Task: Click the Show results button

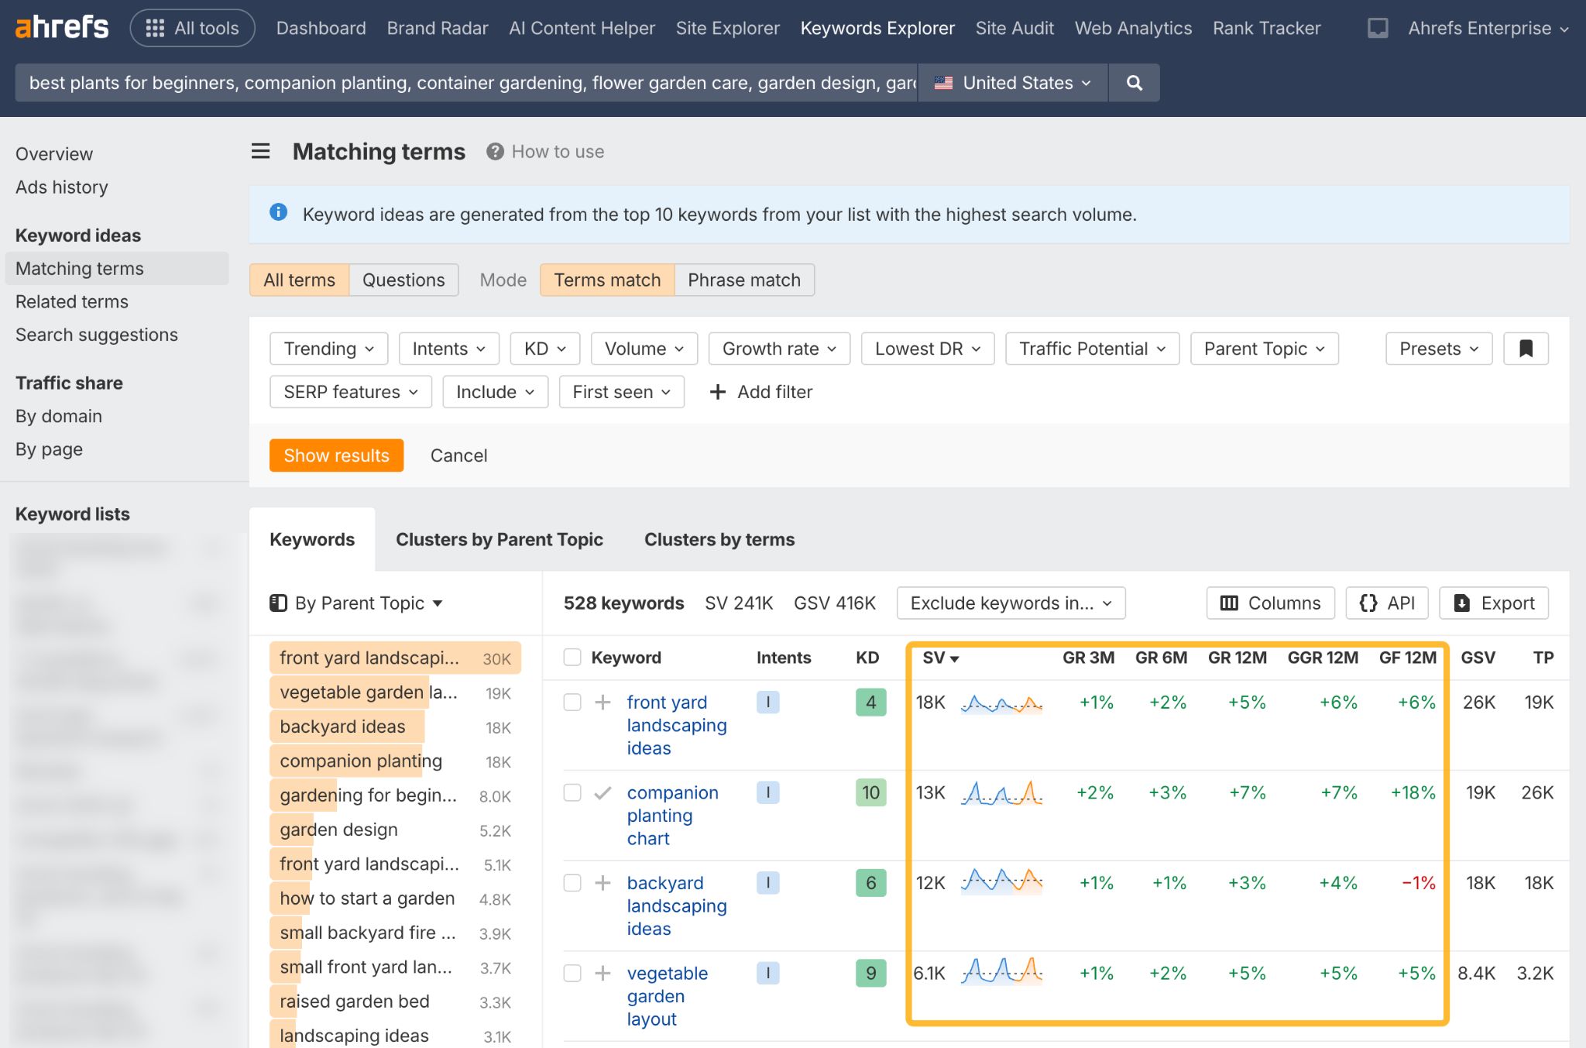Action: click(336, 455)
